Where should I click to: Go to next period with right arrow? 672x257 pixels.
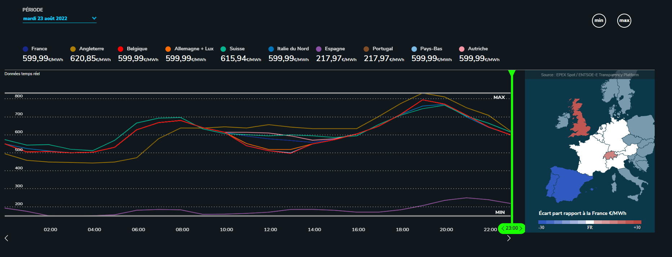click(508, 238)
